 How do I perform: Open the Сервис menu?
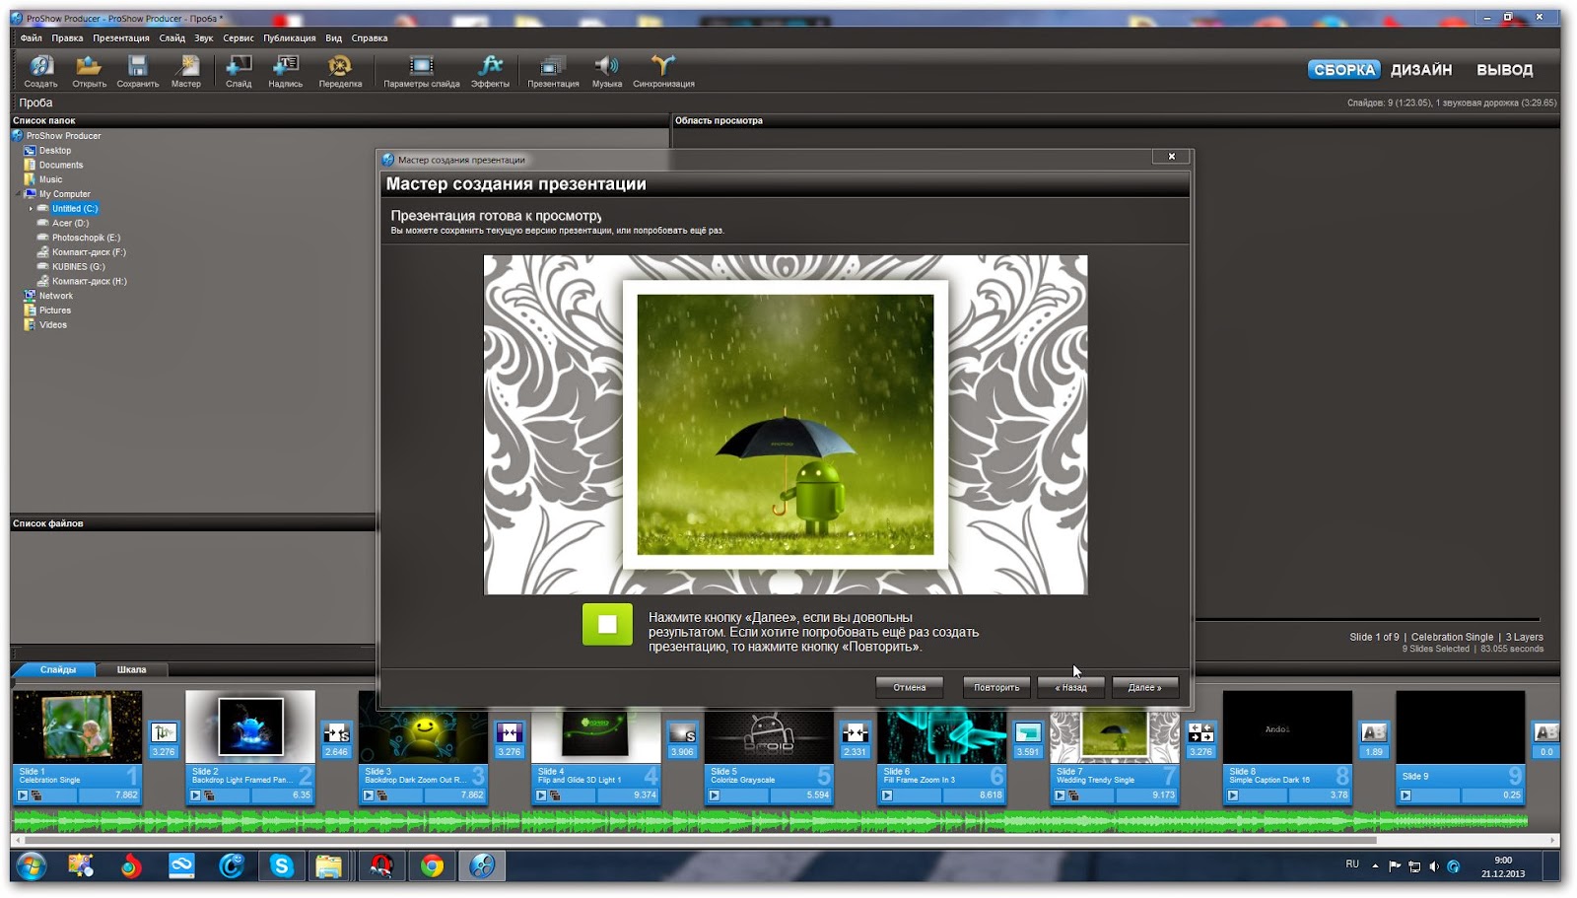tap(239, 38)
